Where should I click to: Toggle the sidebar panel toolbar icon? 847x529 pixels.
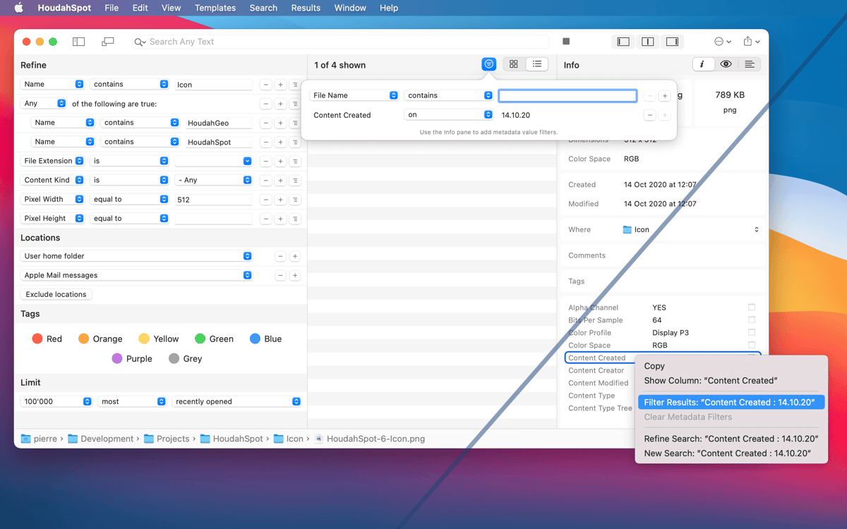click(78, 42)
